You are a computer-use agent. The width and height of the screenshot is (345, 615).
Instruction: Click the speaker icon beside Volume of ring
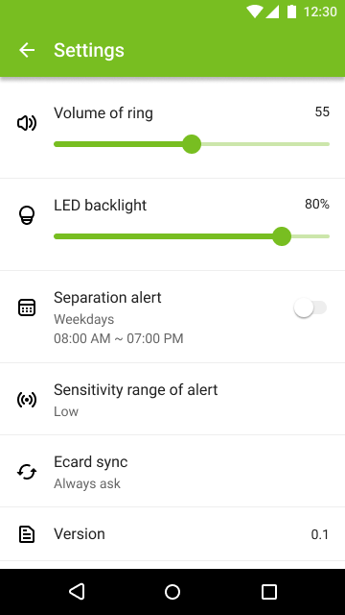[27, 123]
